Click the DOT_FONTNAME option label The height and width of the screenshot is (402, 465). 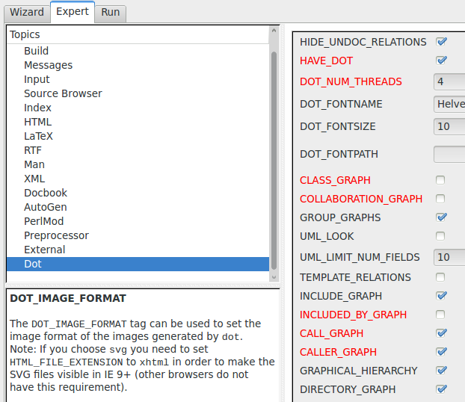[x=341, y=105]
